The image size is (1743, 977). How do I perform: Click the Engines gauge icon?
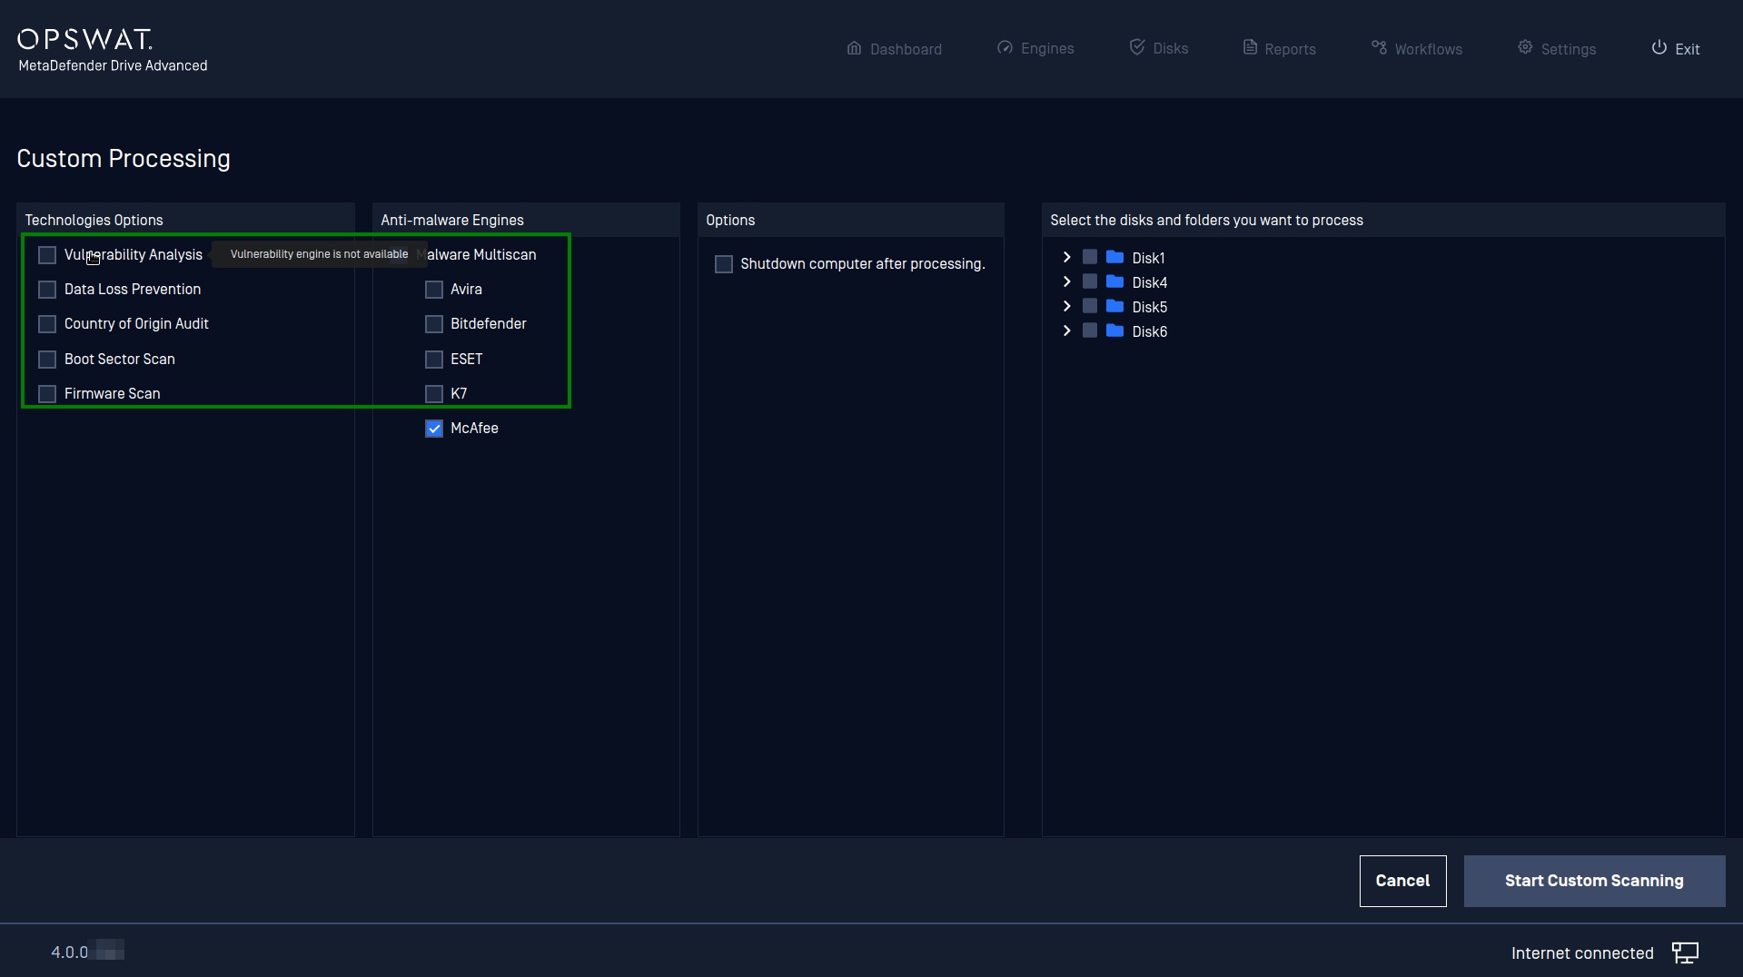tap(1005, 48)
